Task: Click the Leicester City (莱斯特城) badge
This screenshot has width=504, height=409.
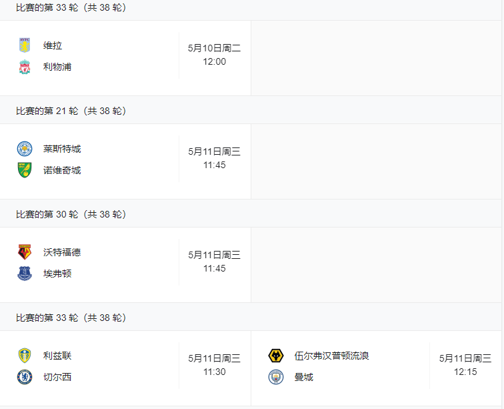Action: coord(25,149)
